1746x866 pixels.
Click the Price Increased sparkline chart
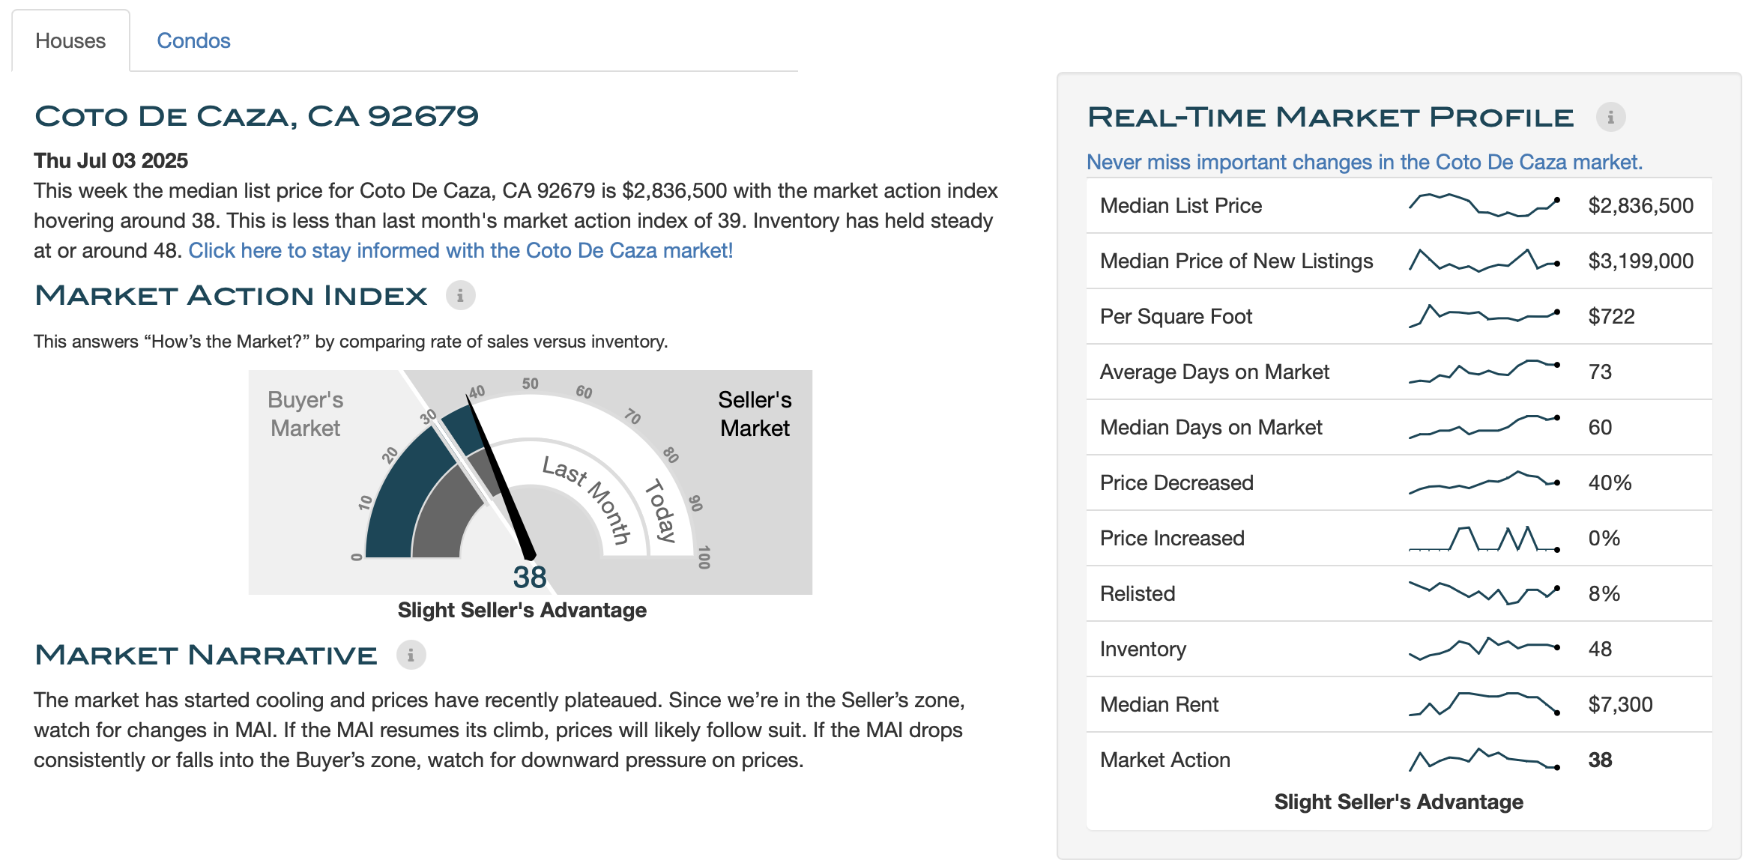click(1484, 538)
